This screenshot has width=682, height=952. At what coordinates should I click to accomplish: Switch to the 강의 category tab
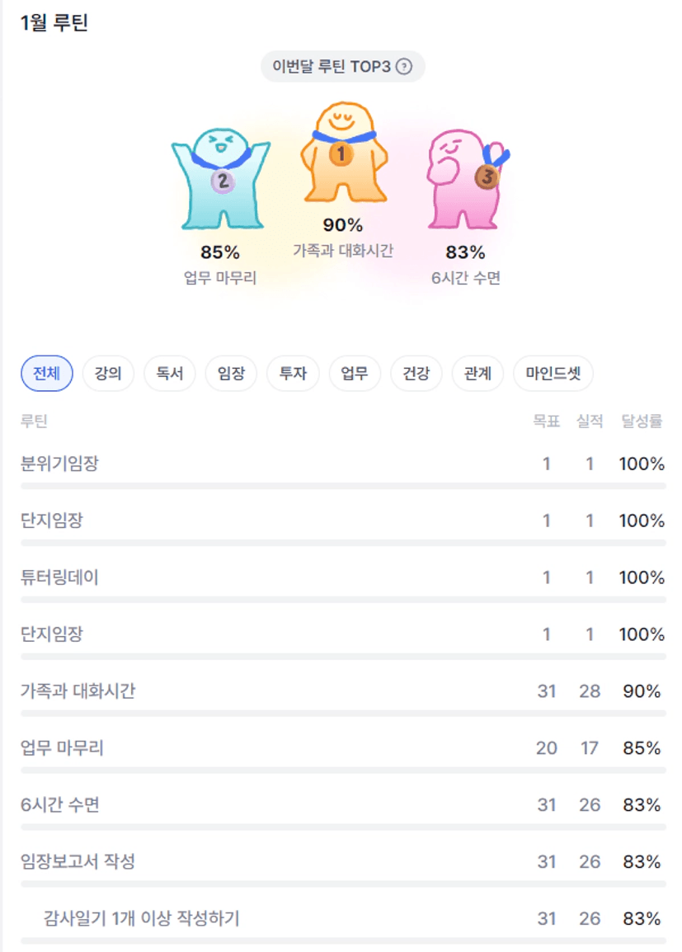point(108,374)
